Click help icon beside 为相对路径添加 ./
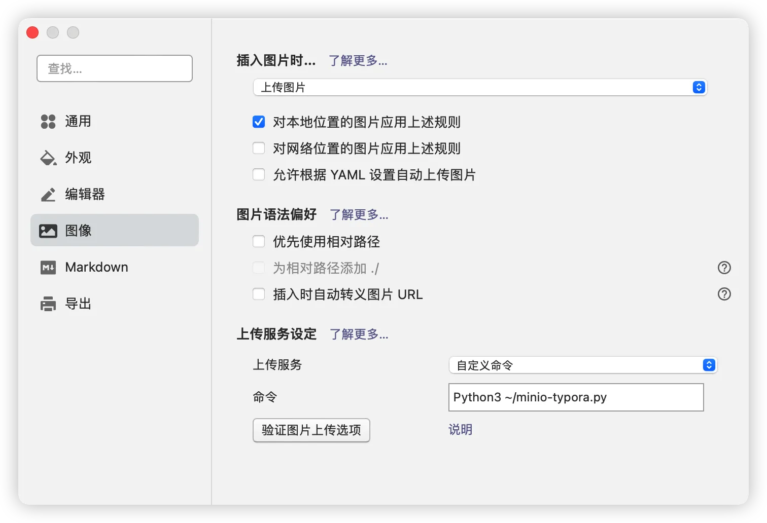767x523 pixels. coord(724,268)
